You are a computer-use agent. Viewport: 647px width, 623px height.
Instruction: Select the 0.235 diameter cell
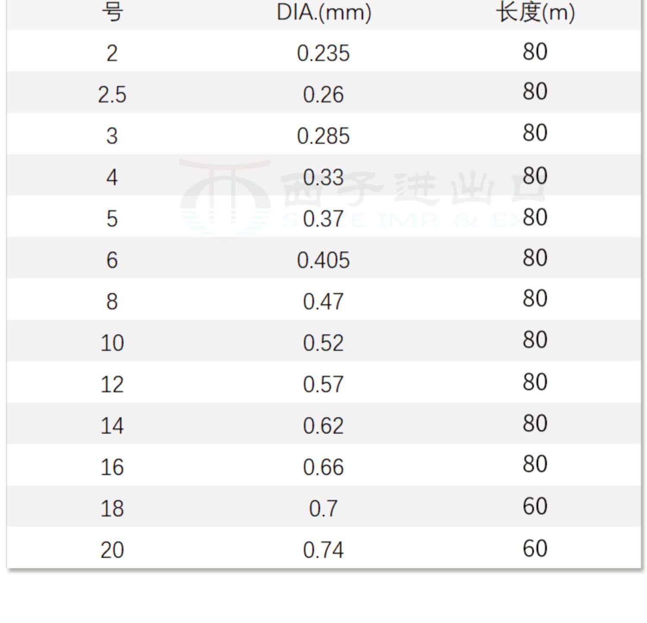(x=323, y=53)
